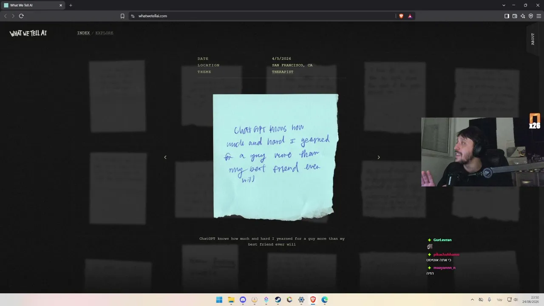Toggle the browser sidebar panel
The width and height of the screenshot is (544, 306).
(x=507, y=16)
